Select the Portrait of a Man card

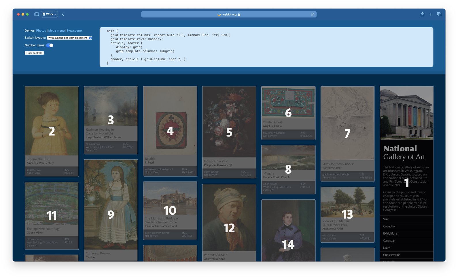pos(229,223)
